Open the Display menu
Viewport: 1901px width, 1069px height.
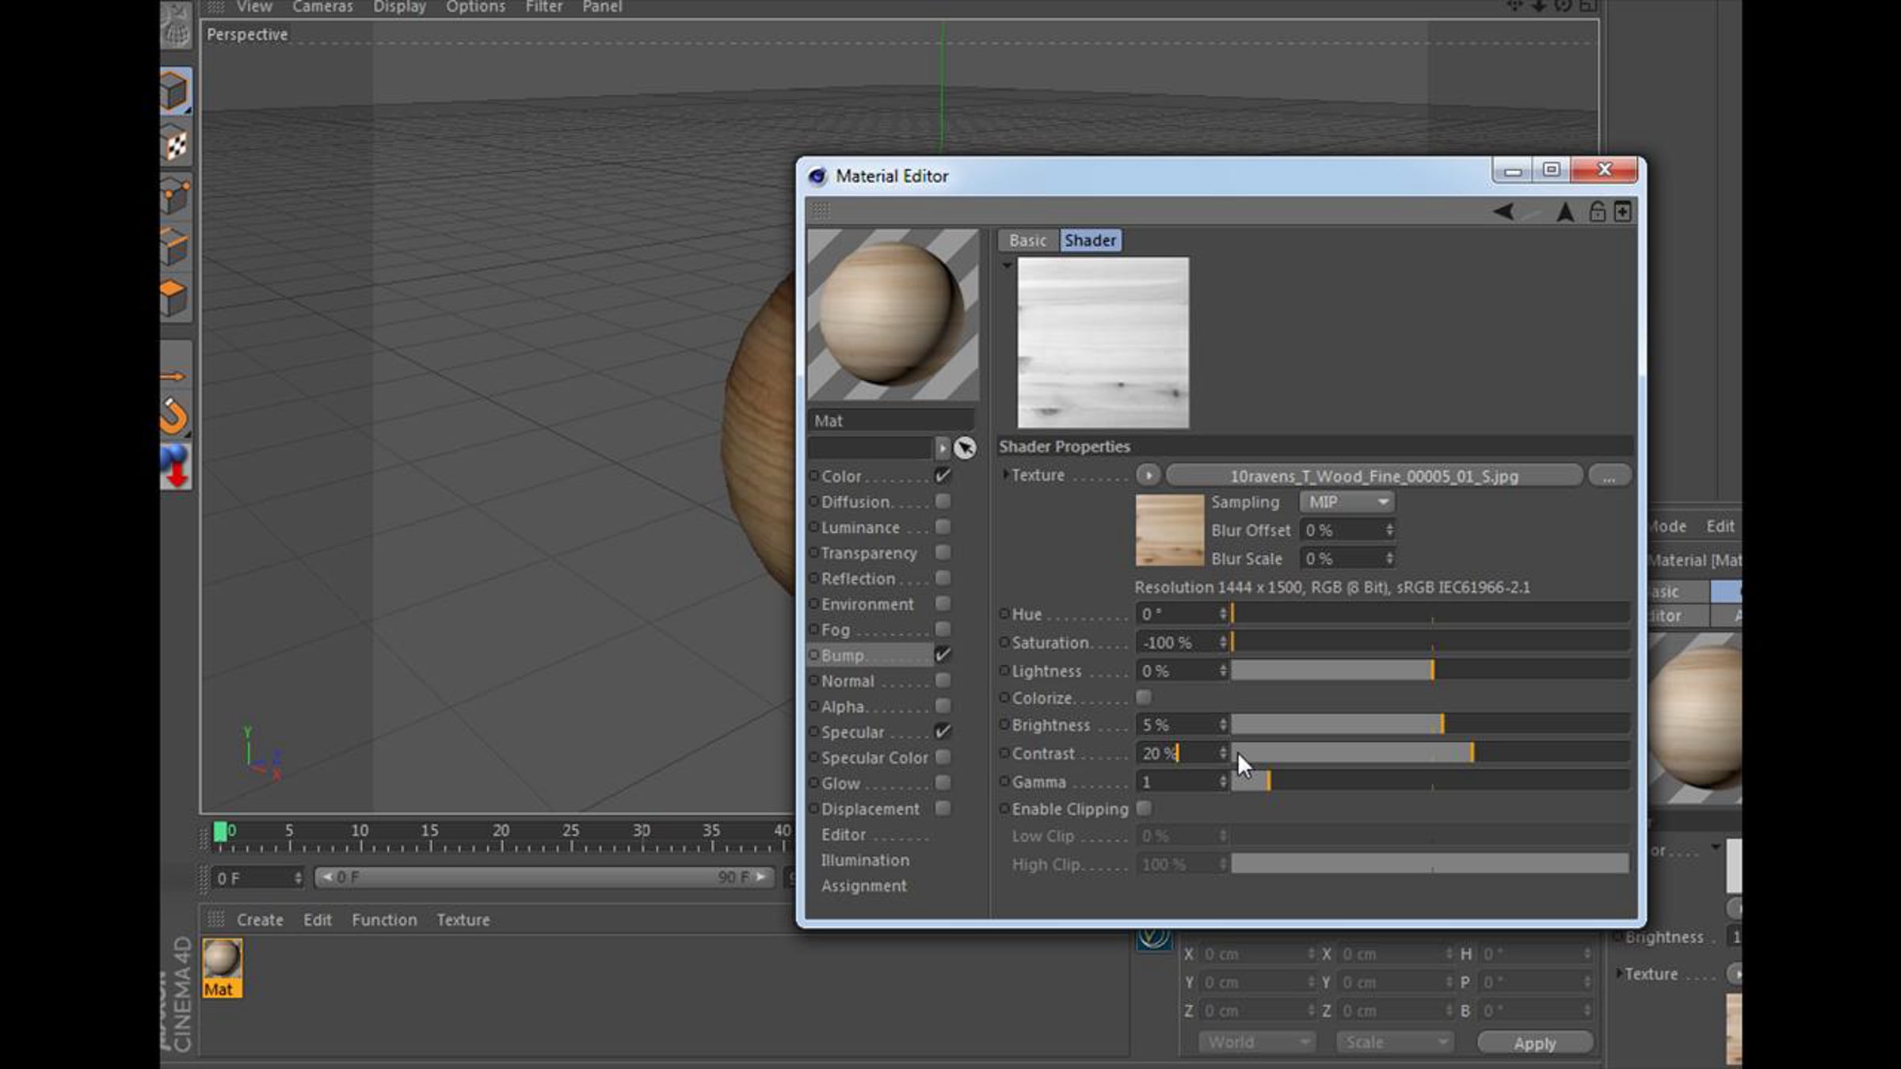click(399, 6)
